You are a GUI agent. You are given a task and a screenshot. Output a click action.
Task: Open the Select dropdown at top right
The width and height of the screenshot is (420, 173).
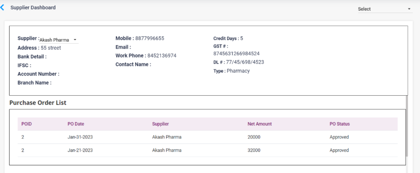[x=384, y=9]
